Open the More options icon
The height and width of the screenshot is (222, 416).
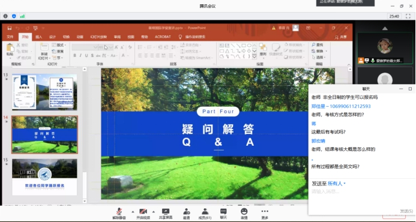pyautogui.click(x=265, y=214)
